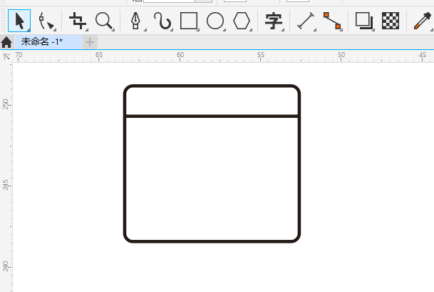Select the Shape node editing tool
434x292 pixels.
[x=46, y=21]
